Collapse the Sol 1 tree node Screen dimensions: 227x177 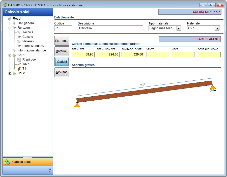point(10,55)
